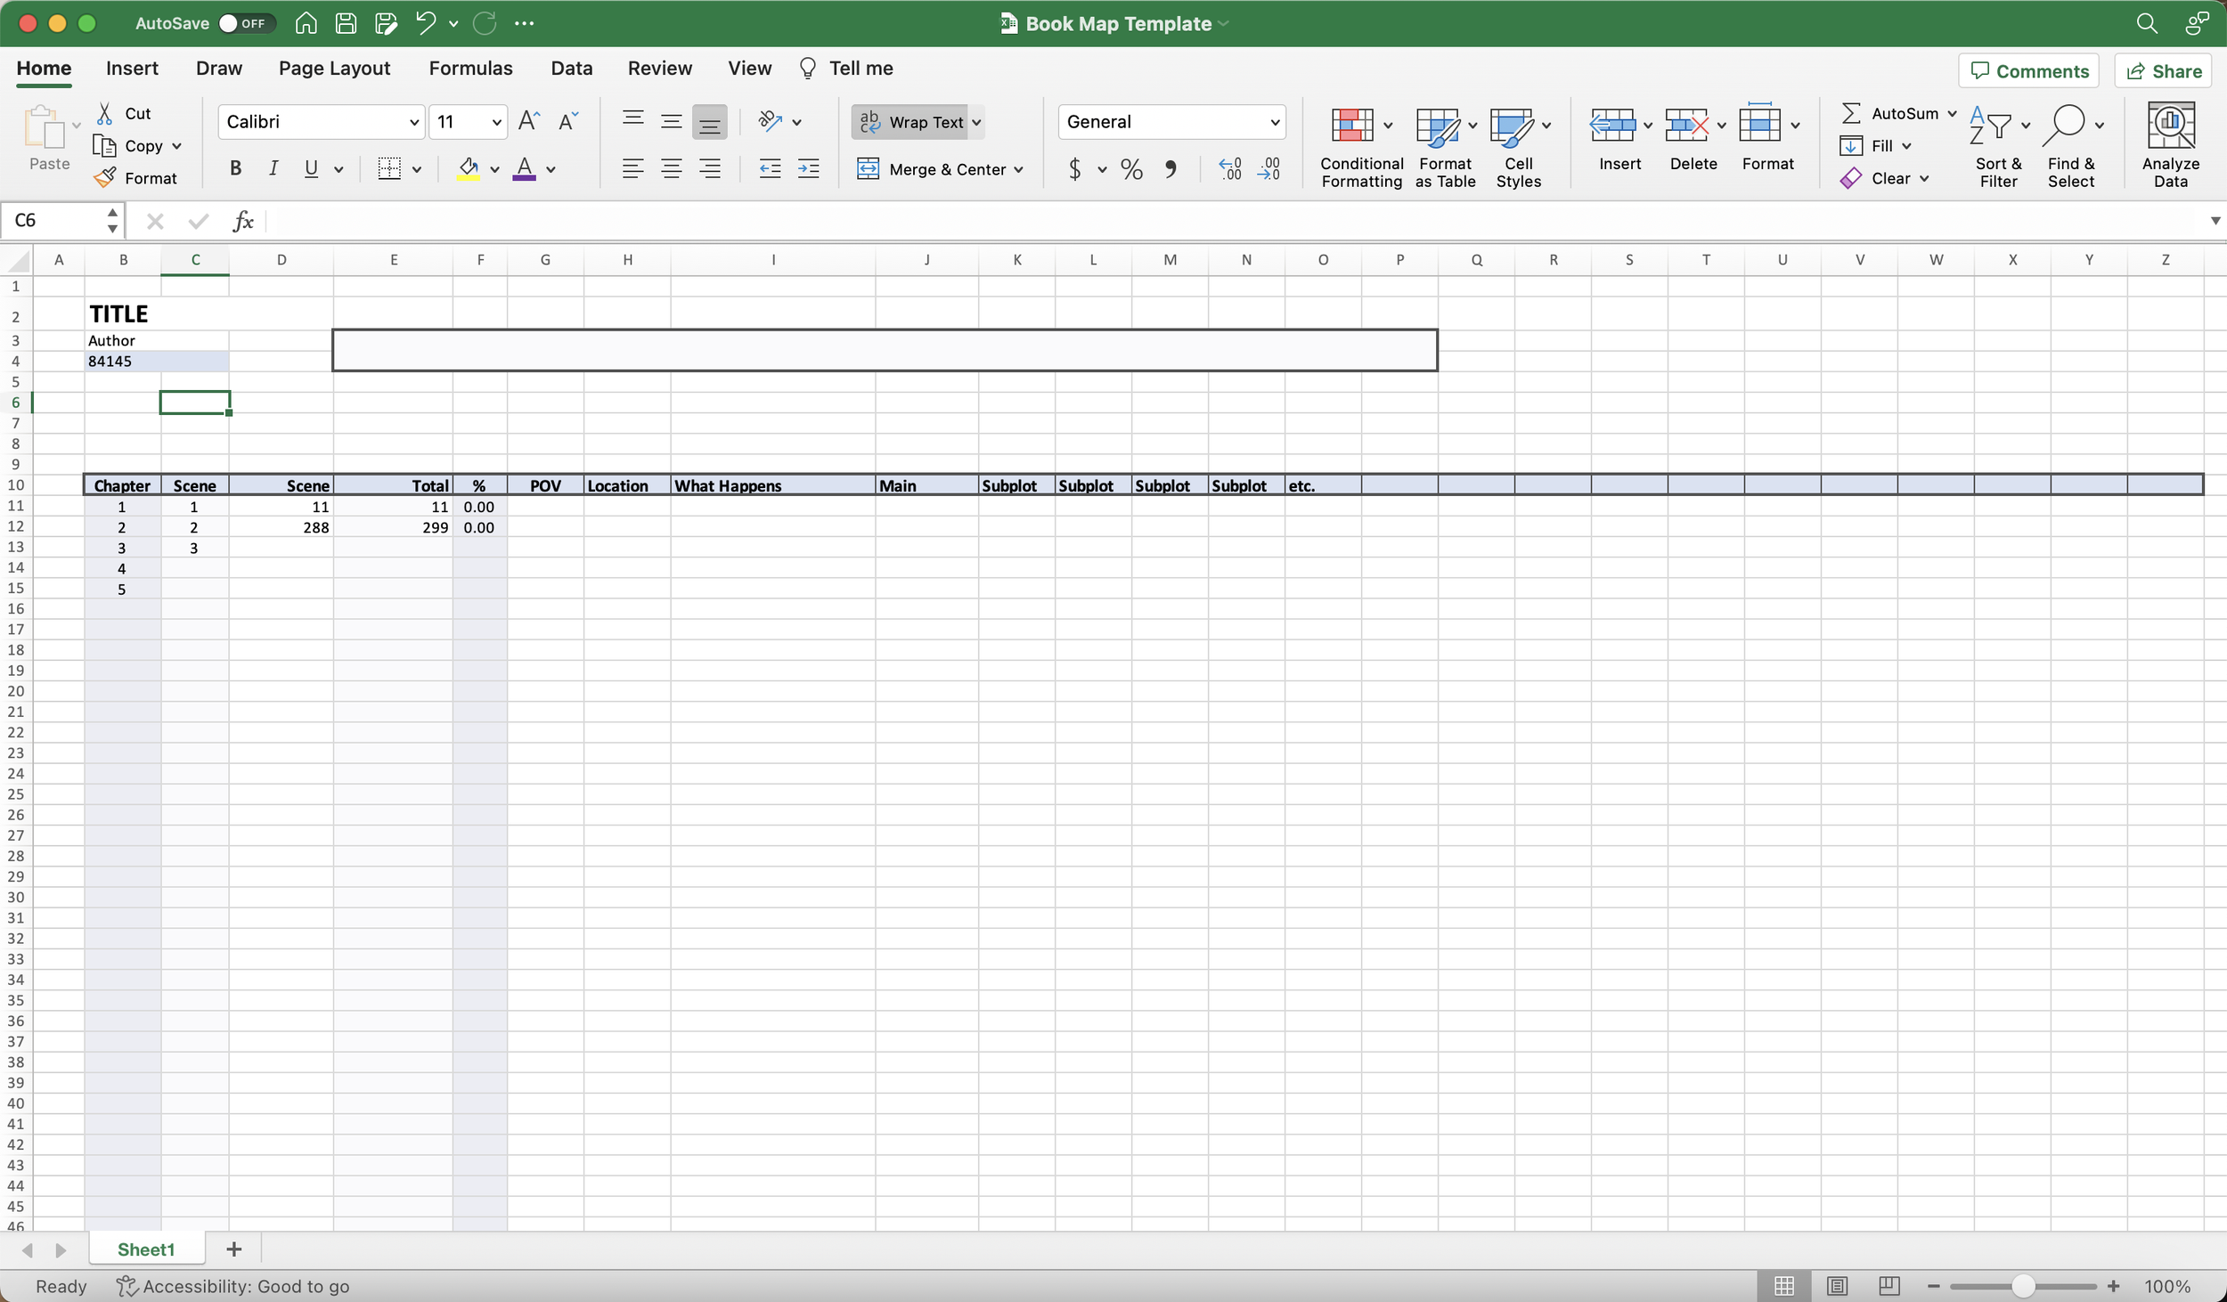Click Increase Font Size icon
The image size is (2227, 1302).
click(528, 121)
